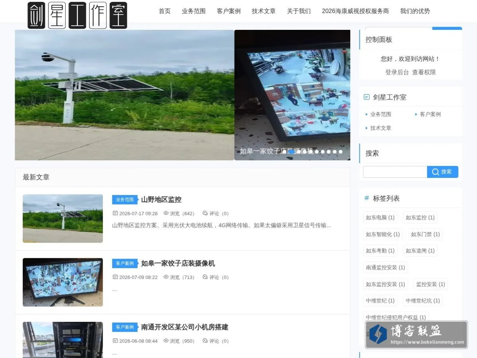Open the 山野地区监控 article title
477x358 pixels.
click(161, 200)
